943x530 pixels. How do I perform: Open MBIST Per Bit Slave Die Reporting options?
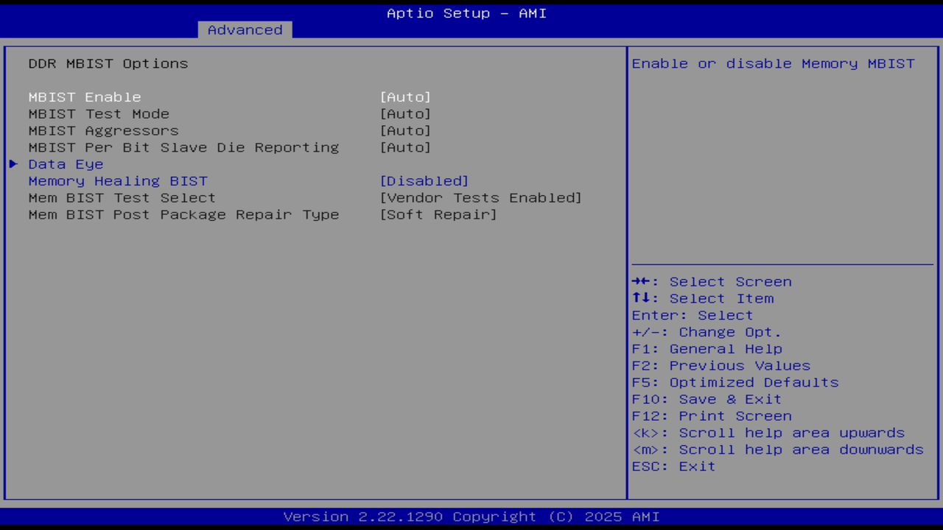183,147
